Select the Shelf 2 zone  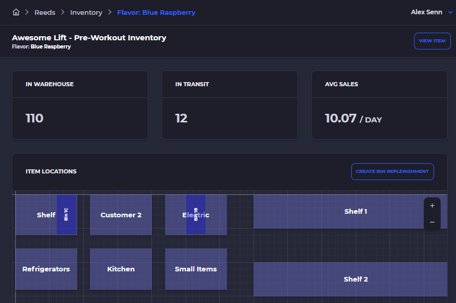[350, 279]
